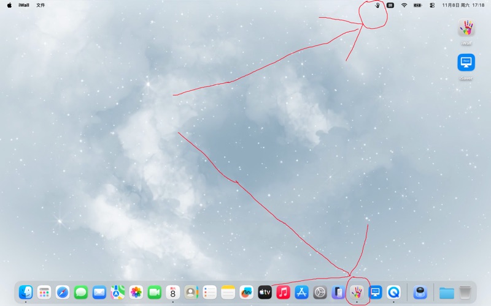Show the battery status menu
The width and height of the screenshot is (491, 306).
418,6
